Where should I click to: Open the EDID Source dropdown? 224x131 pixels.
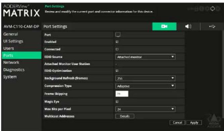(x=145, y=57)
